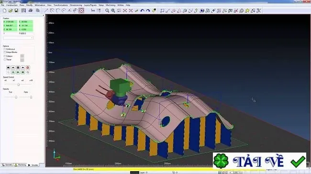
Task: Open the Machining menu
Action: coord(111,5)
